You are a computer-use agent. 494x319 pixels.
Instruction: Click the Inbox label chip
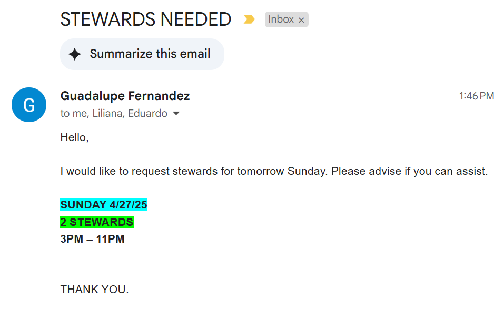point(281,19)
